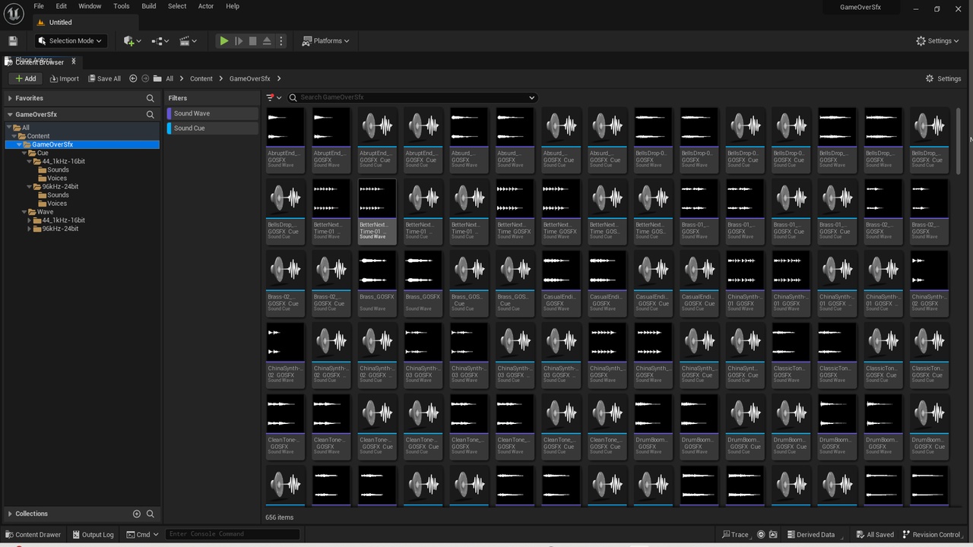Click the console command input field

(233, 534)
